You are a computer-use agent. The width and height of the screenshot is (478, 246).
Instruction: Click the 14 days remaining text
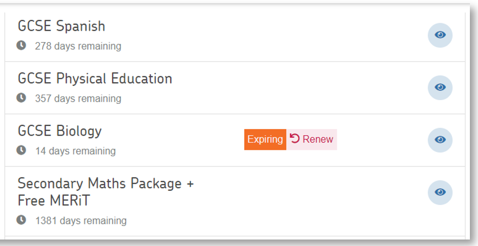[75, 151]
